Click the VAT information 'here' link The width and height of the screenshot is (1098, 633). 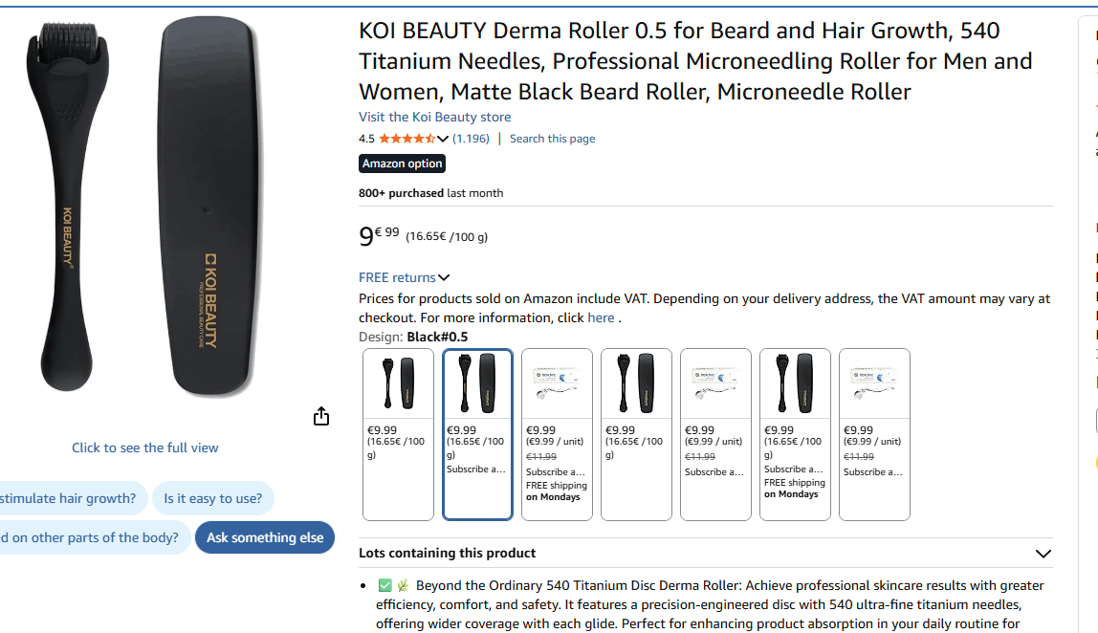(x=601, y=317)
